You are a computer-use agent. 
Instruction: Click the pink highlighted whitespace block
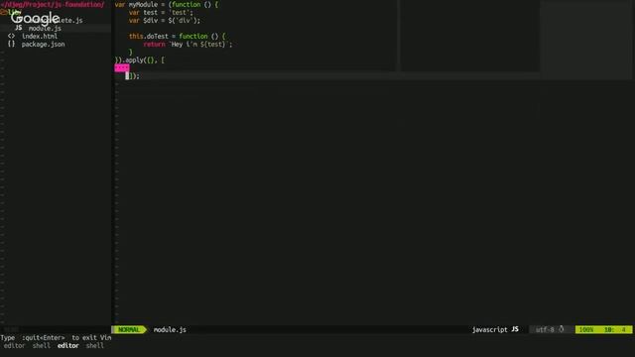(x=122, y=68)
